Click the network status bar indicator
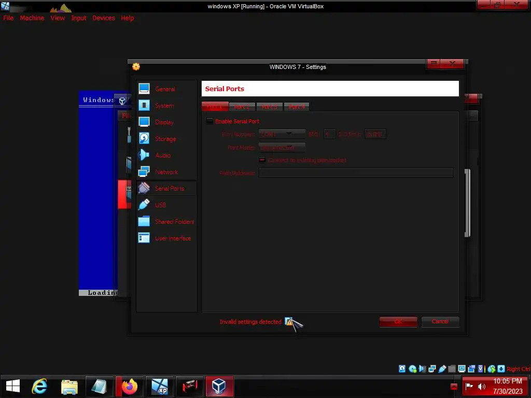531x398 pixels. coord(432,369)
